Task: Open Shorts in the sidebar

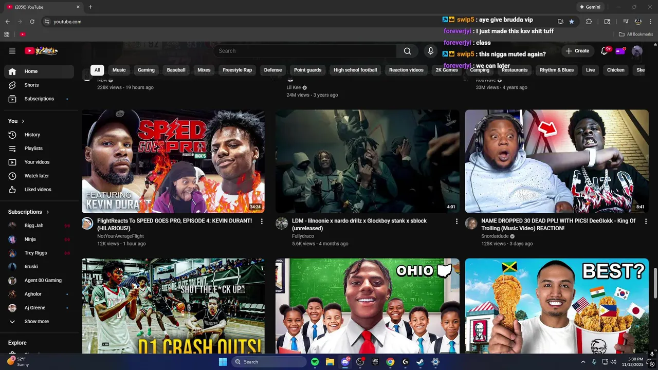Action: pos(39,85)
